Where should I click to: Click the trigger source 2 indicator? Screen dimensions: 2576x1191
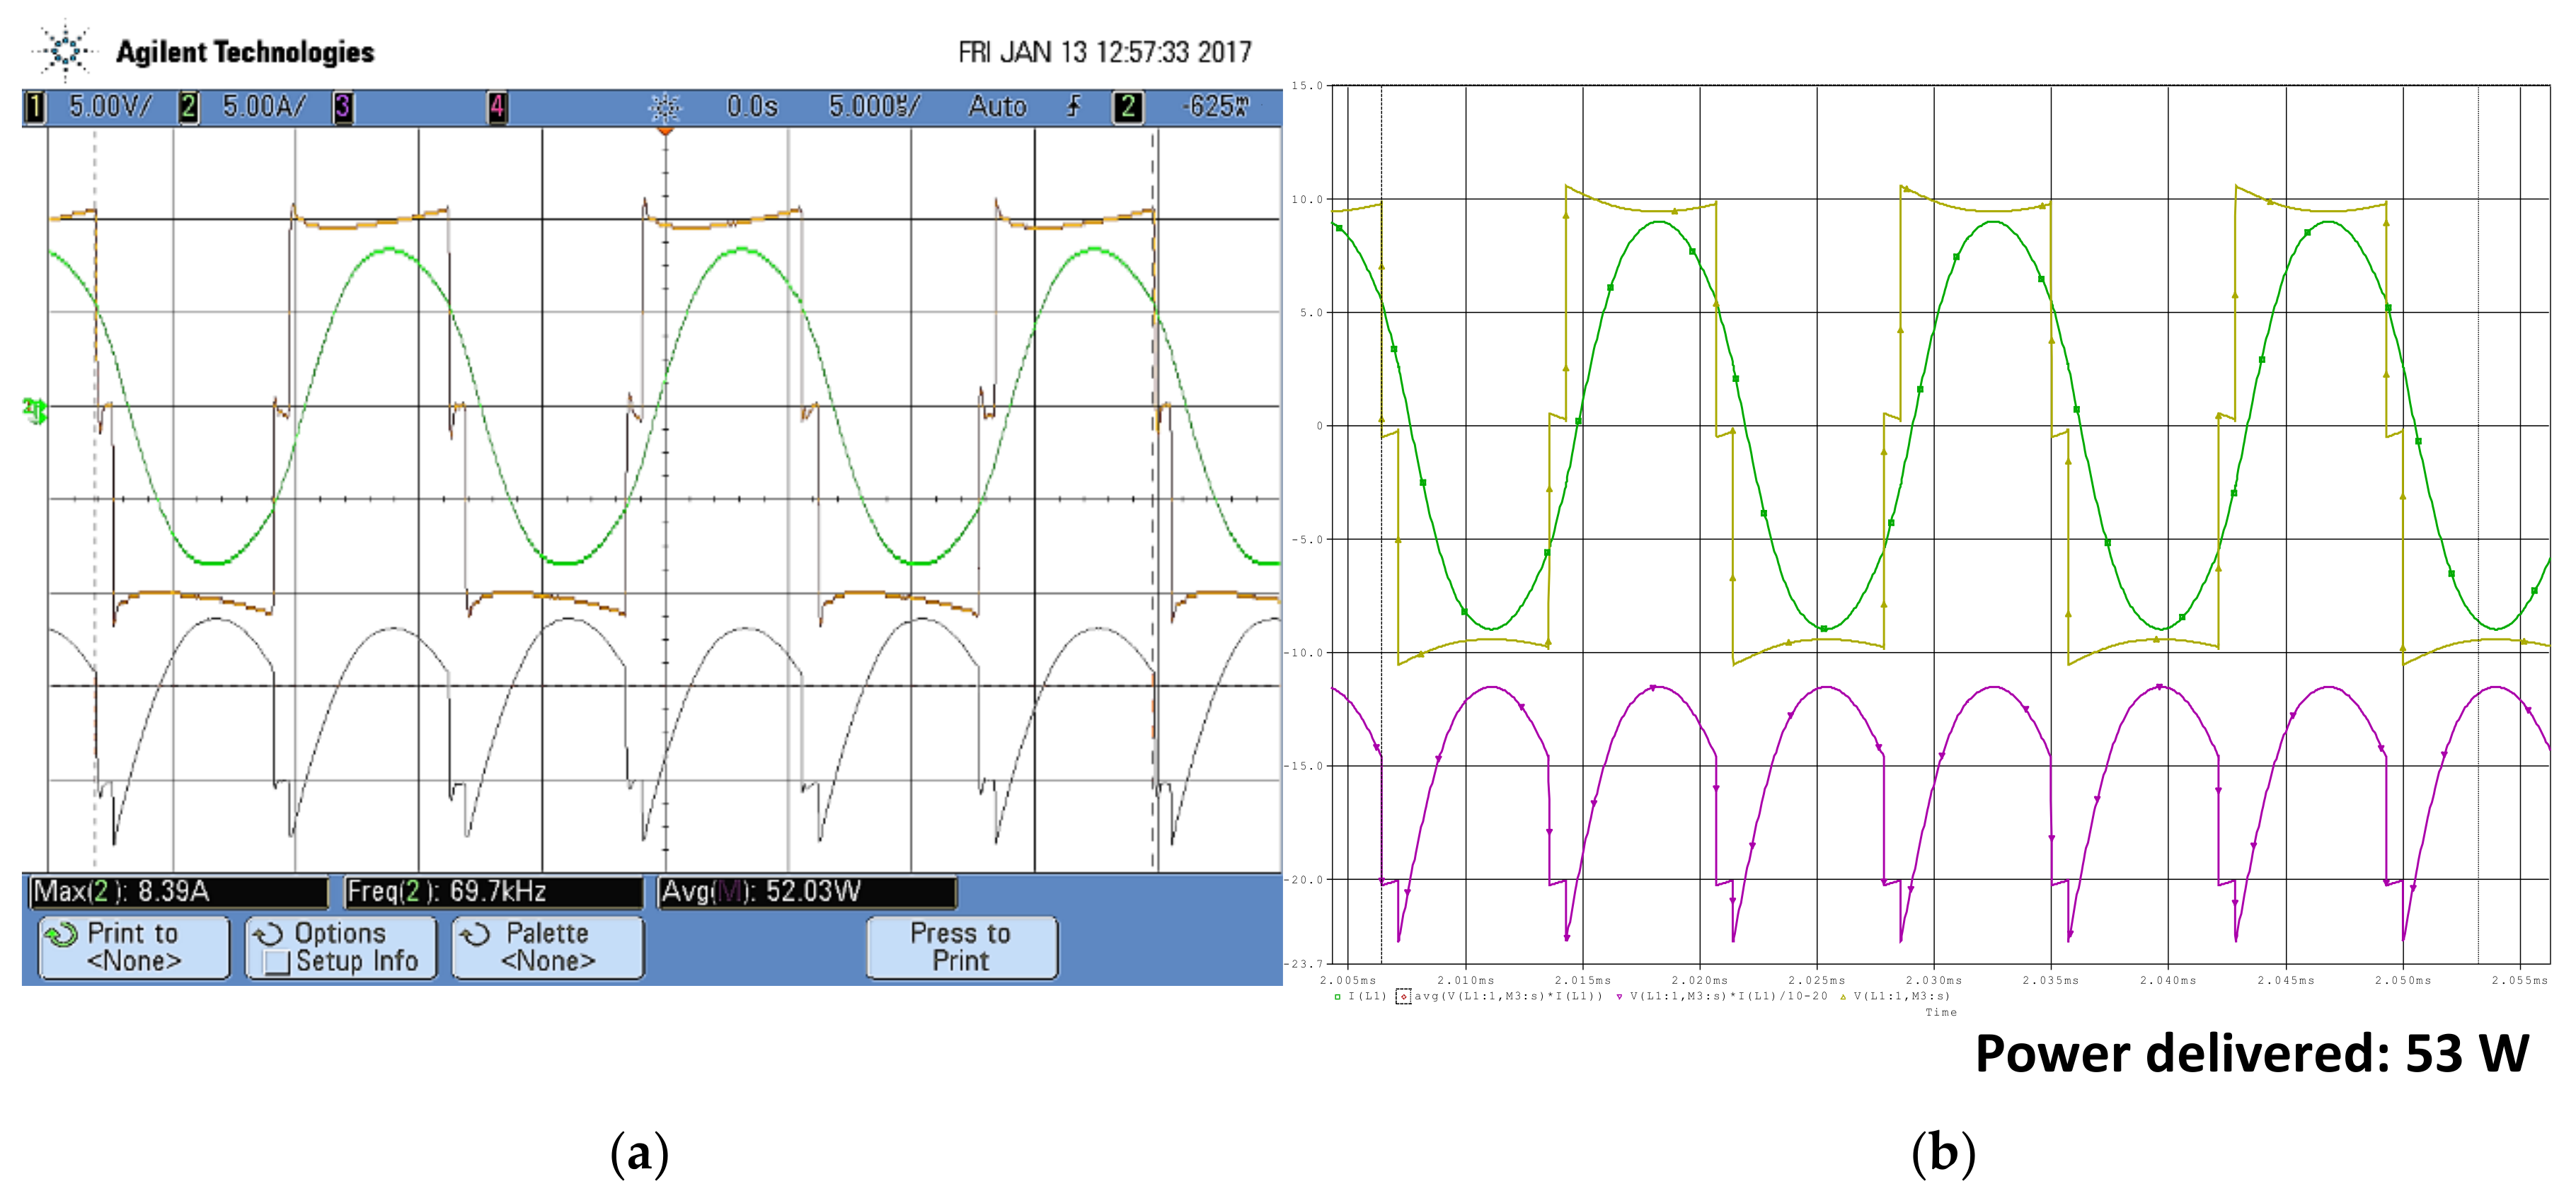[x=1128, y=107]
